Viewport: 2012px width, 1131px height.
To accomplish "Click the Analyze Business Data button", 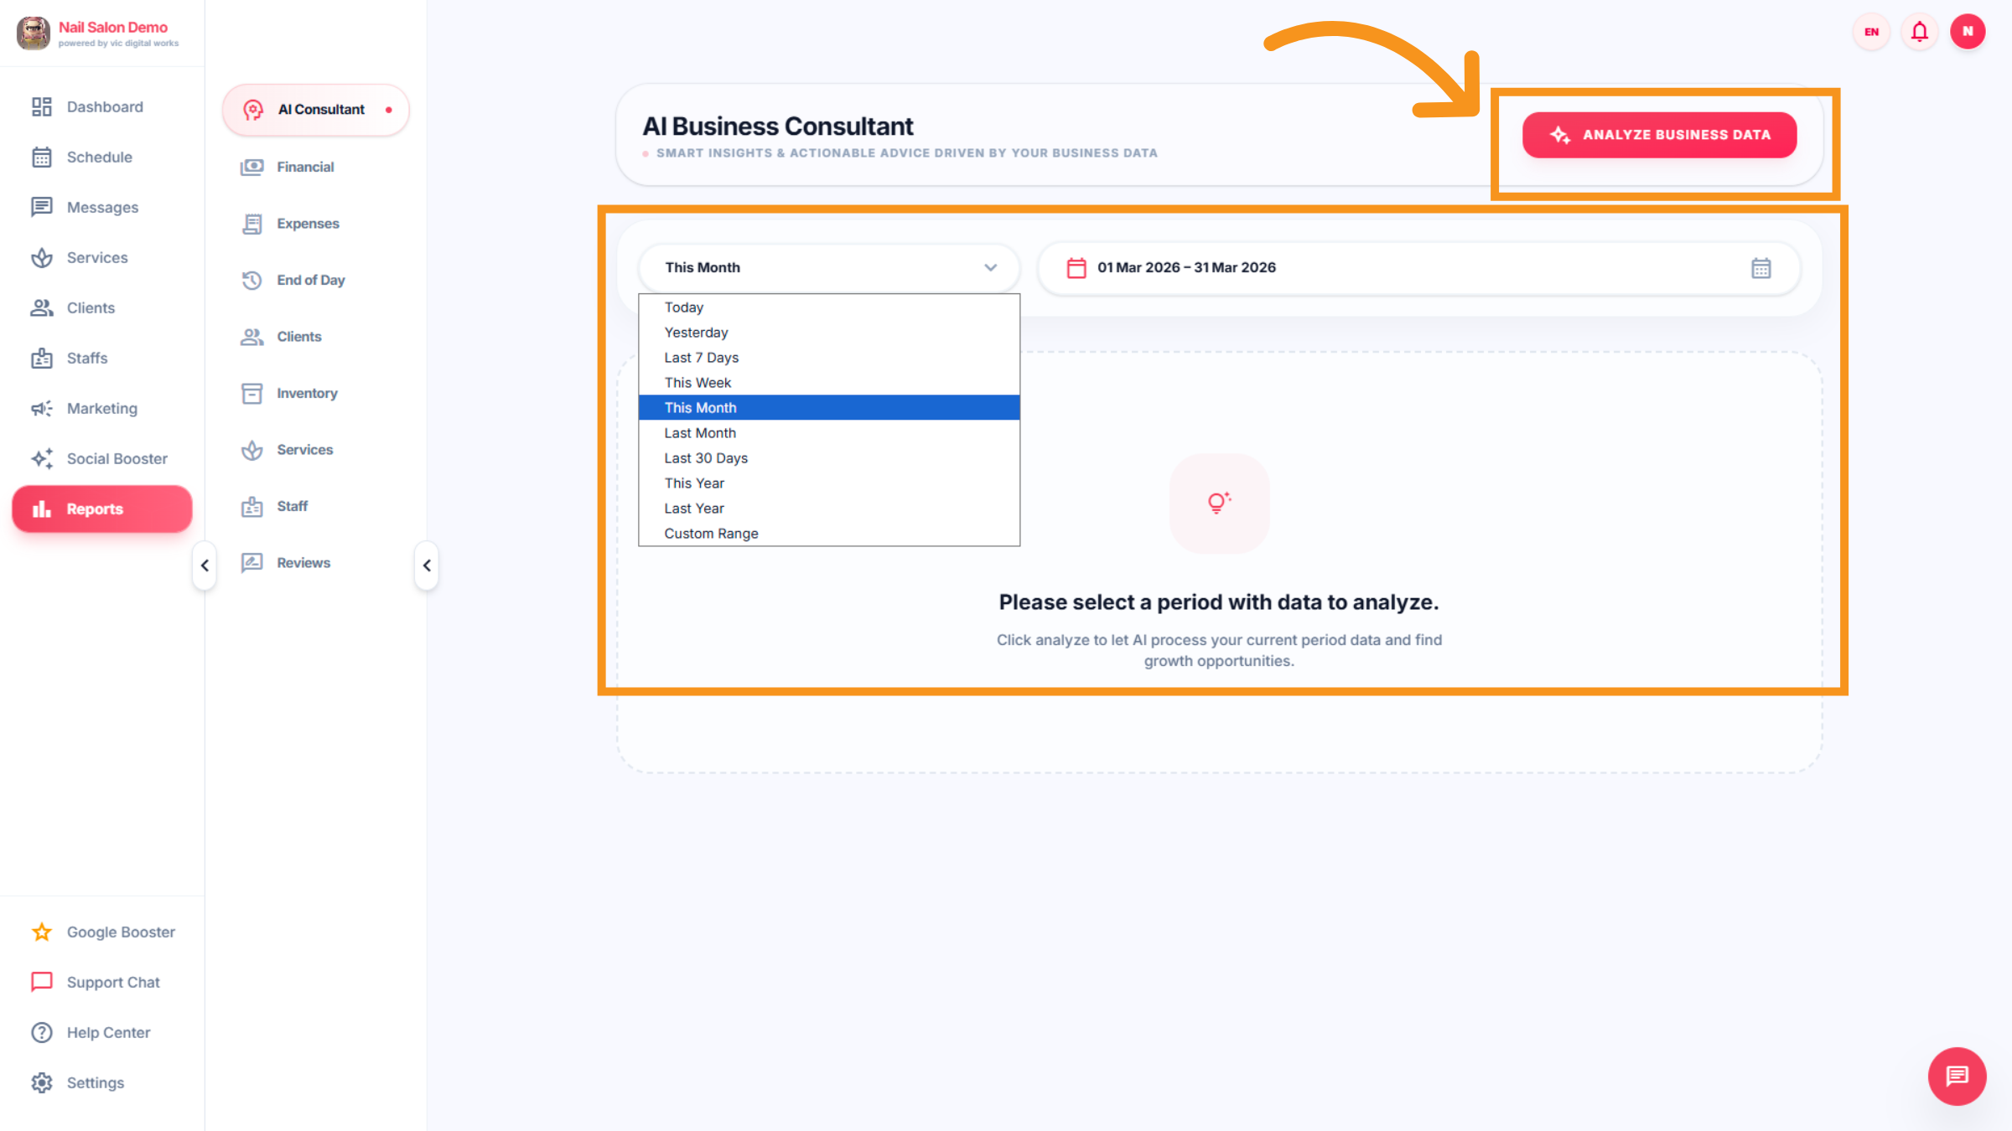I will (x=1659, y=134).
